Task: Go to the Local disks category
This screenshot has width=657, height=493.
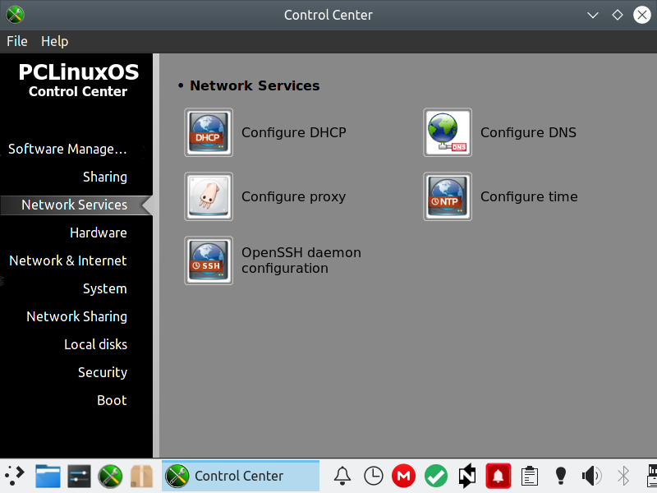Action: pos(95,344)
